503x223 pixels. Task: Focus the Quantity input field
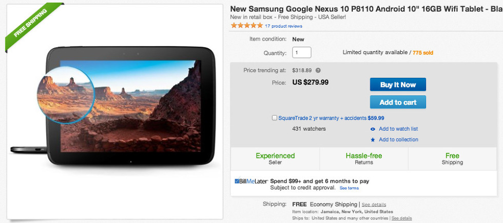pyautogui.click(x=302, y=52)
